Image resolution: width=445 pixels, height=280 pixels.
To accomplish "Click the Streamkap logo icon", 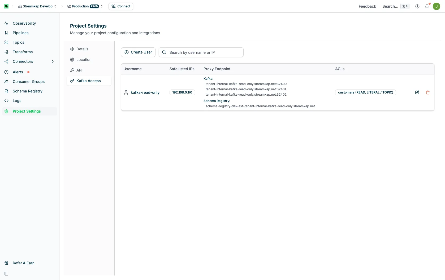I will click(x=6, y=6).
